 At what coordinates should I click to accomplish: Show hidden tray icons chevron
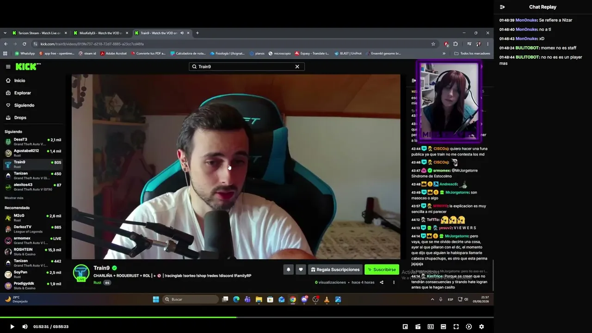432,299
